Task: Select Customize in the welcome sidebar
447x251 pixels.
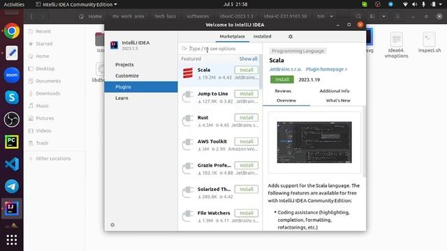Action: [141, 76]
